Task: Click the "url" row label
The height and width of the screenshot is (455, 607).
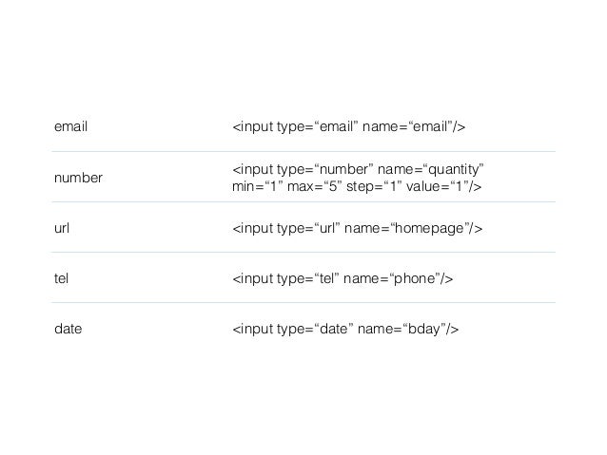Action: (63, 228)
